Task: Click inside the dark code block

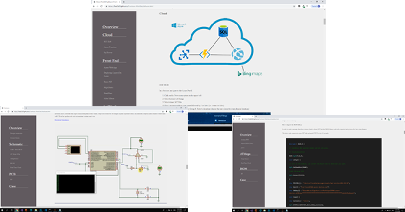Action: (334, 172)
